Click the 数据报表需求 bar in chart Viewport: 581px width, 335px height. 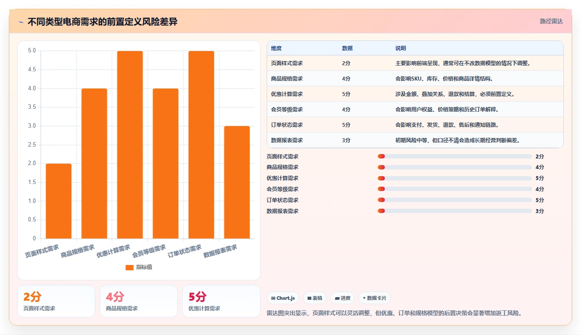(237, 182)
